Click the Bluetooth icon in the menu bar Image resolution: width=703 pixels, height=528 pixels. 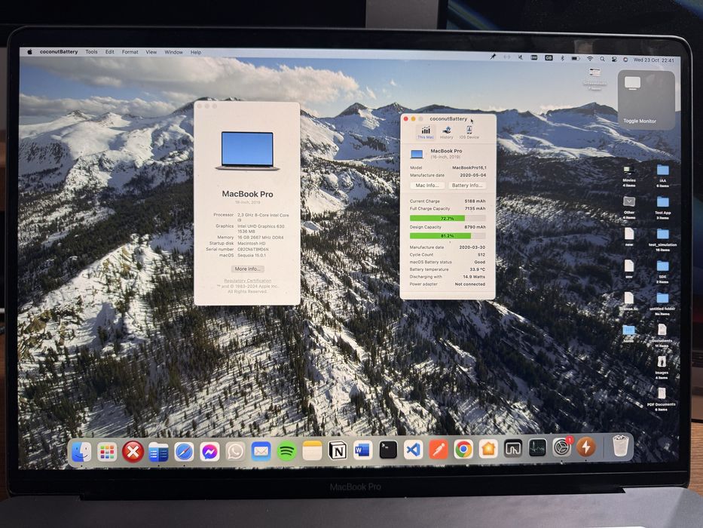(562, 58)
